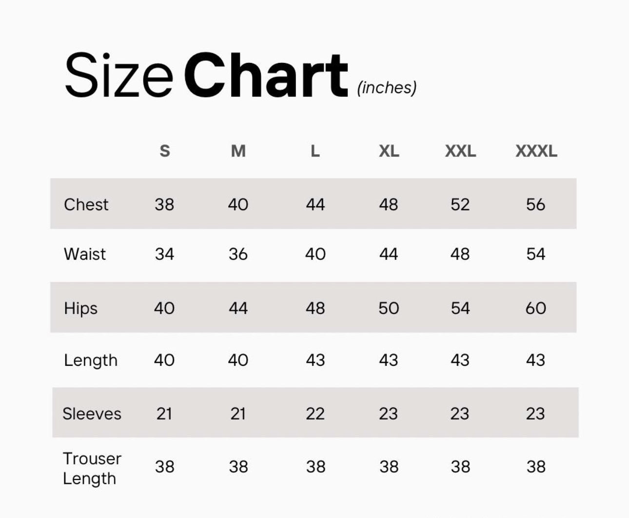Select the Hips value for size XL
The image size is (629, 518).
(x=389, y=308)
